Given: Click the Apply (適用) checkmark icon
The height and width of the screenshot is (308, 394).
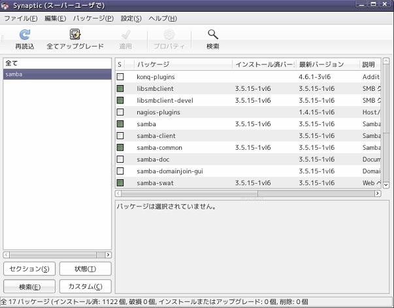Looking at the screenshot, I should [125, 35].
